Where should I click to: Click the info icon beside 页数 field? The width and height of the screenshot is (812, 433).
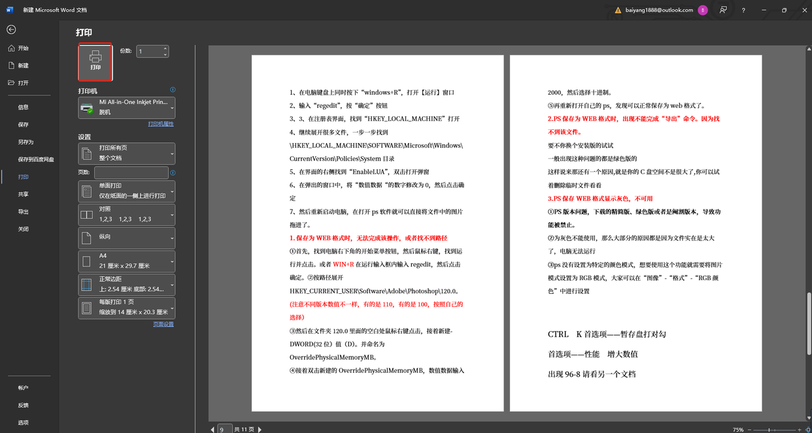[x=173, y=173]
